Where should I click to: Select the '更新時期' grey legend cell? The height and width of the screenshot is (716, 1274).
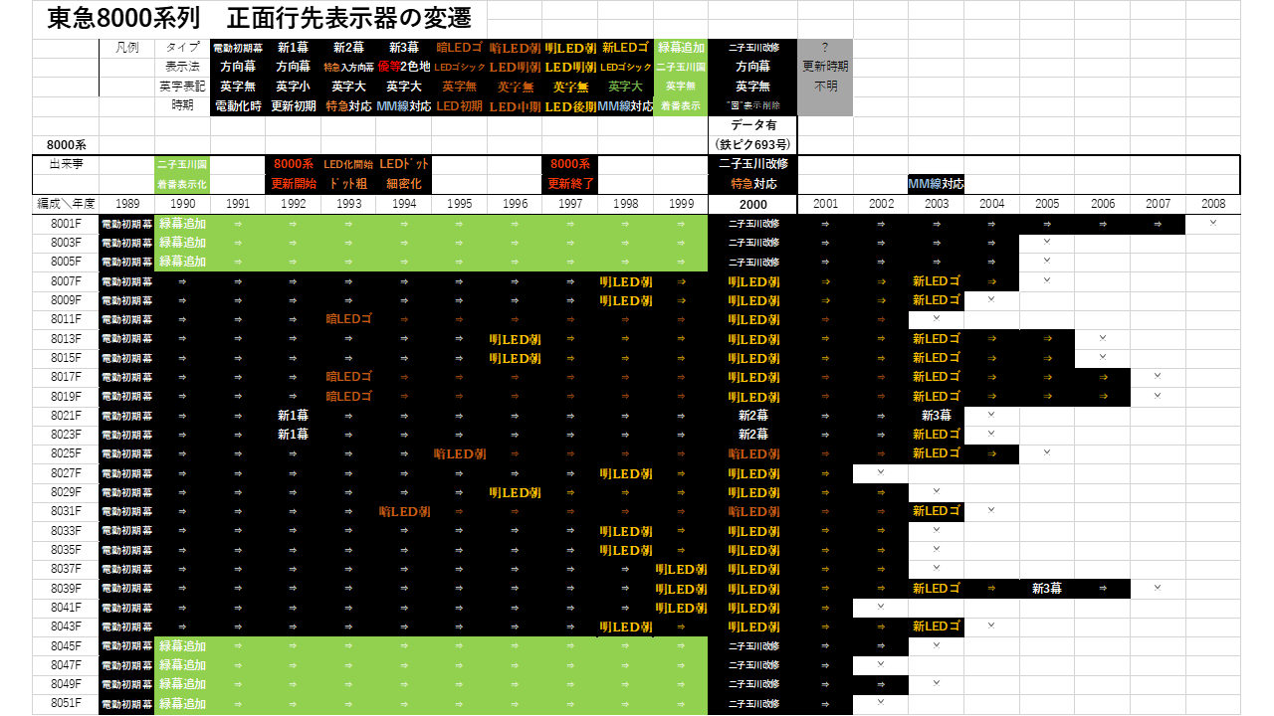point(825,67)
